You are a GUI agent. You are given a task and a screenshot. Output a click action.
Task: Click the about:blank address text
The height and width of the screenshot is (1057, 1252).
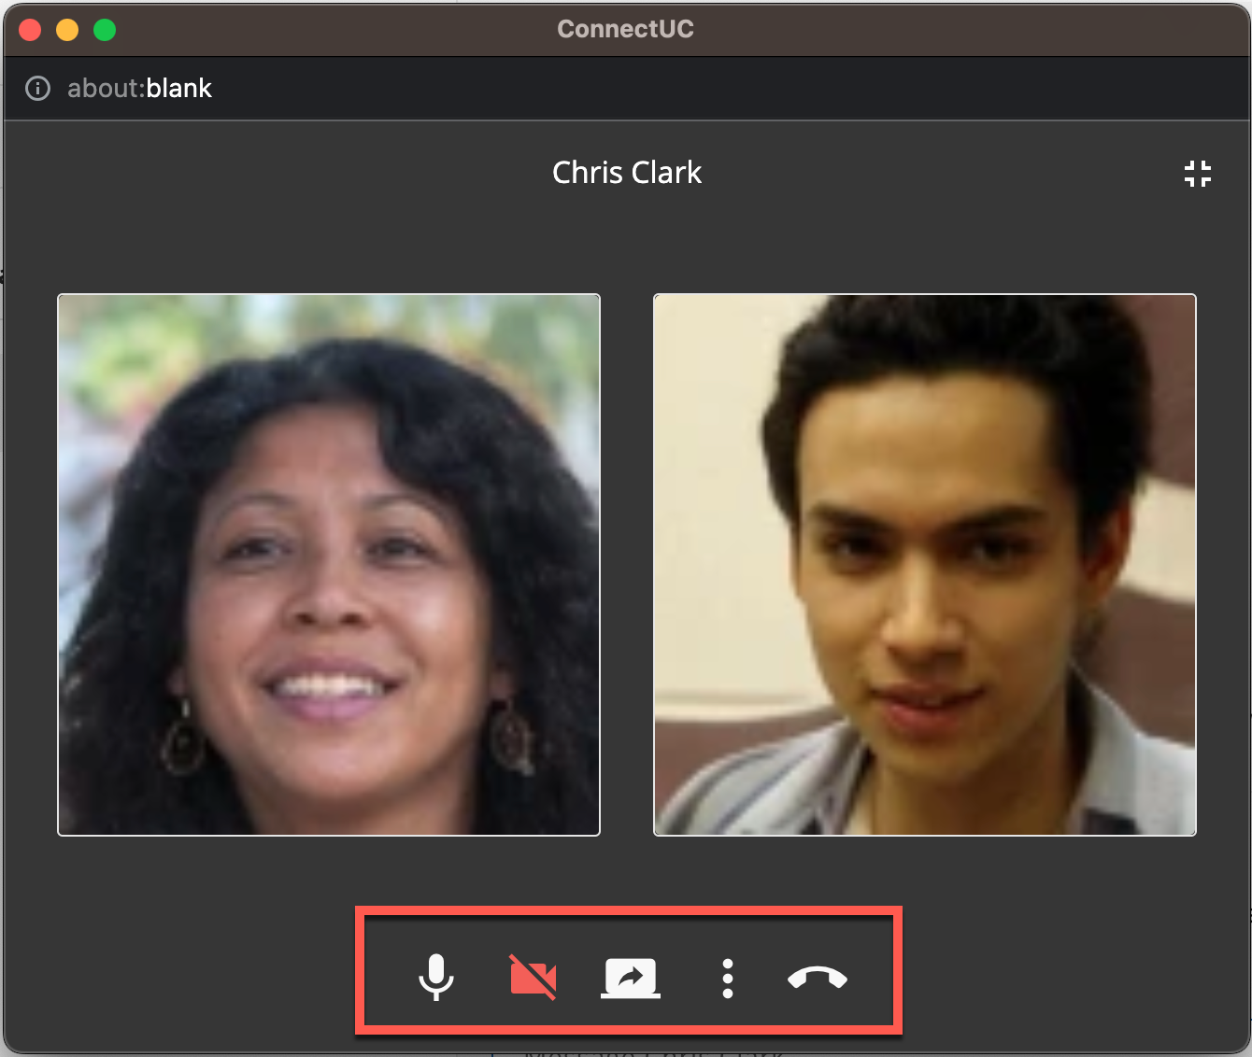[140, 89]
